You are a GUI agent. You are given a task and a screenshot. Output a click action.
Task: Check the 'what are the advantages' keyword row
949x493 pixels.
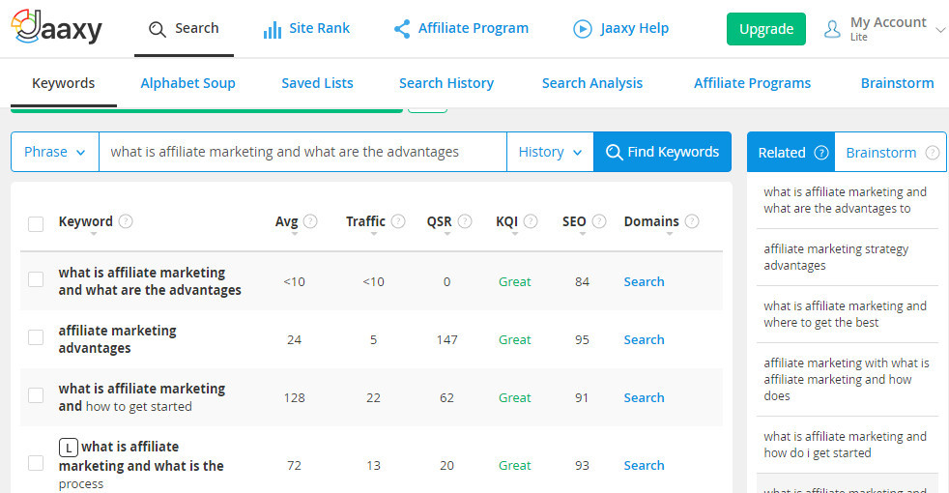36,279
